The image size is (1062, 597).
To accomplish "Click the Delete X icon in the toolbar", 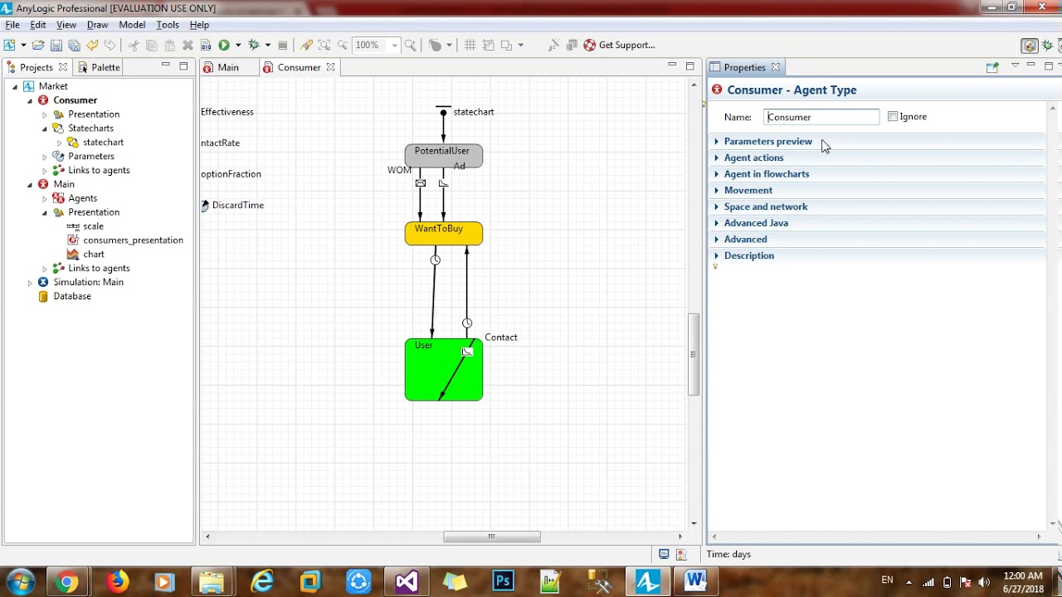I will point(188,45).
